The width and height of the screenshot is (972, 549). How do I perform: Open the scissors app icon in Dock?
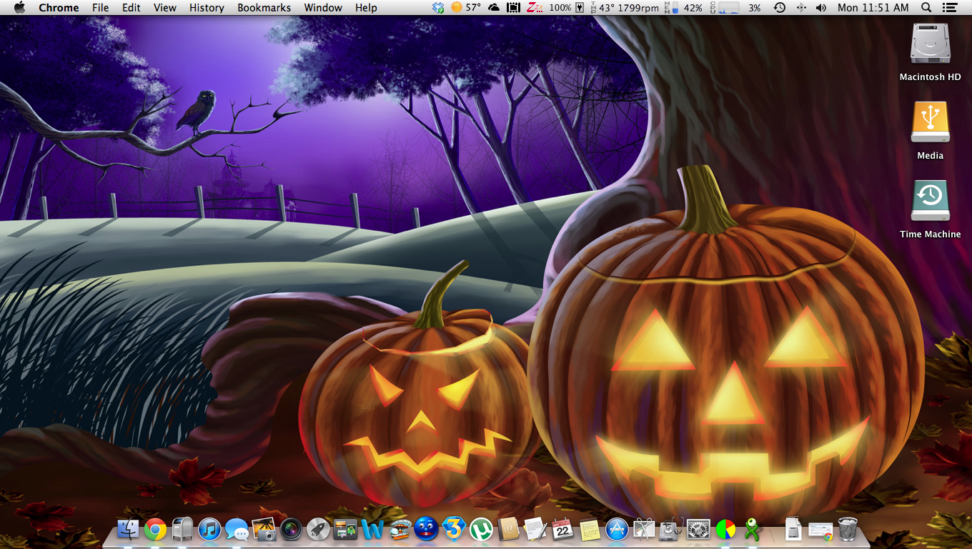coord(644,530)
